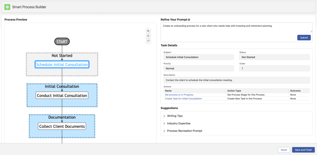Click the Smart Process Builder app icon
The width and height of the screenshot is (317, 155).
coord(7,6)
